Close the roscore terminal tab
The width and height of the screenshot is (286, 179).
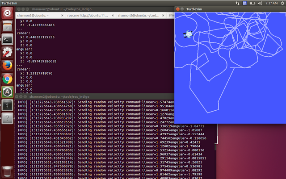pos(113,16)
